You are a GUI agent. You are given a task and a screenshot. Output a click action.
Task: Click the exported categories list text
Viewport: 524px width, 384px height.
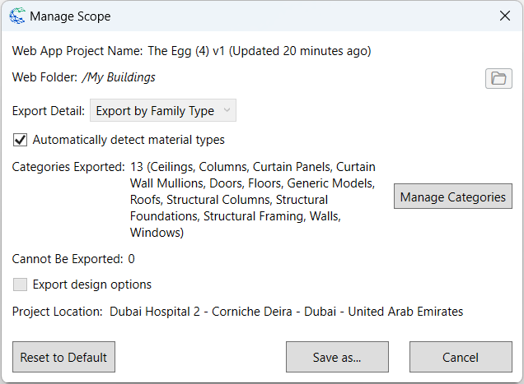pyautogui.click(x=253, y=200)
